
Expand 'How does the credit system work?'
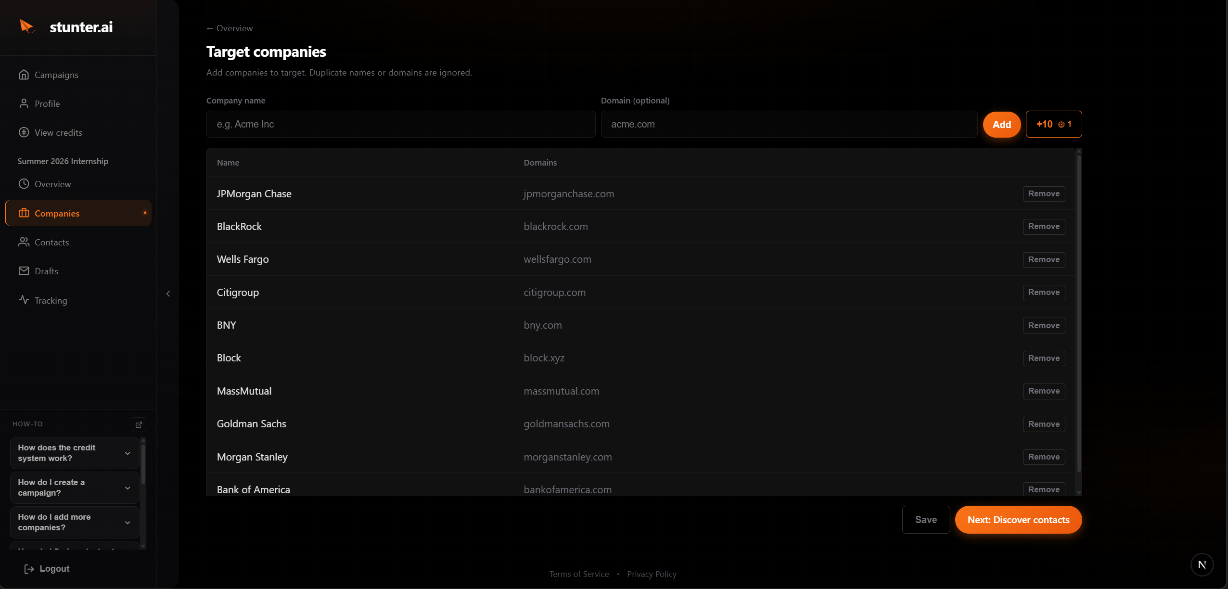click(75, 453)
